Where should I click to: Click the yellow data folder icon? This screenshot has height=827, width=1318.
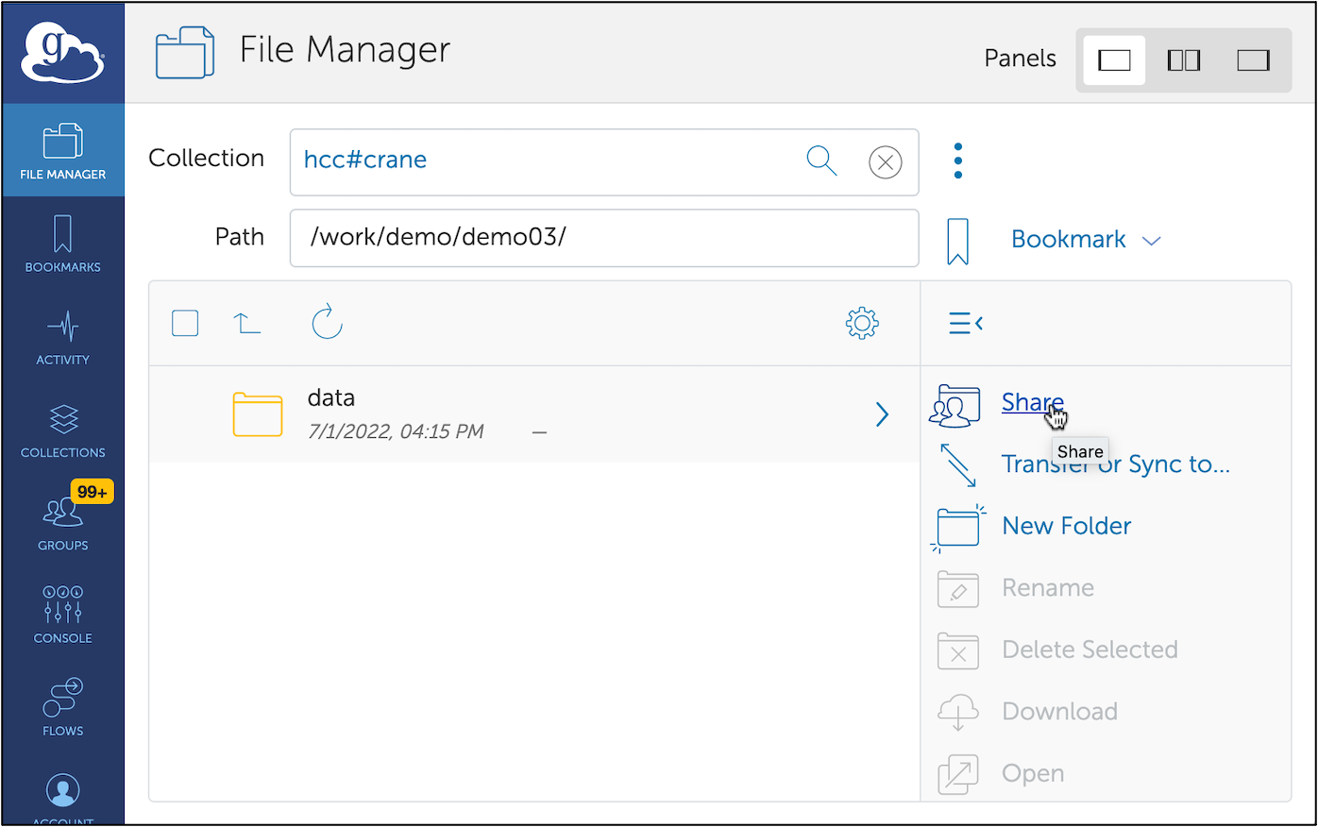click(x=258, y=414)
